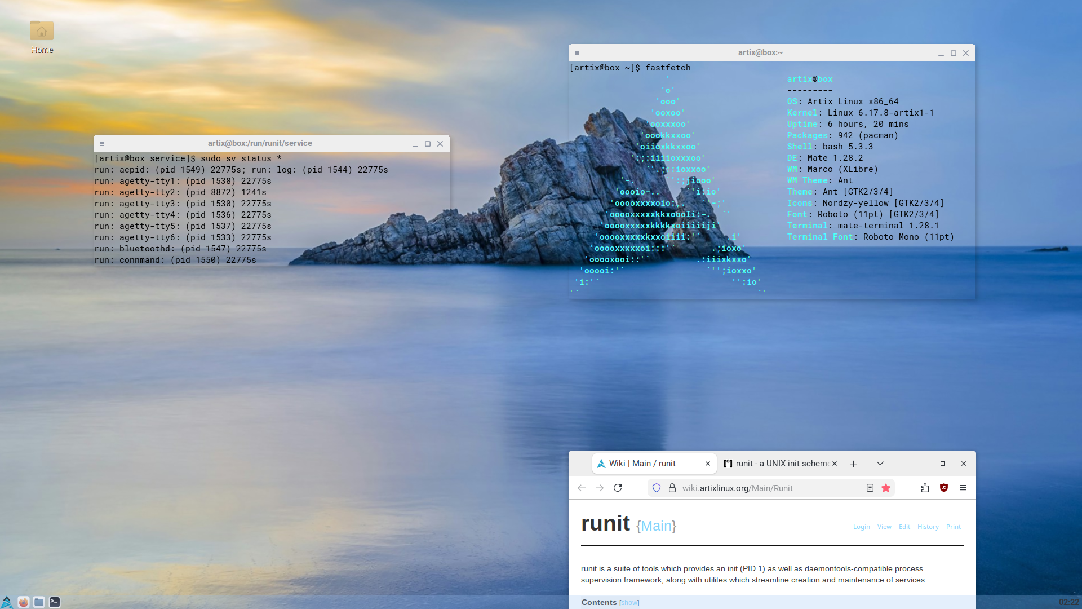Open the browser extensions puzzle icon

click(925, 488)
